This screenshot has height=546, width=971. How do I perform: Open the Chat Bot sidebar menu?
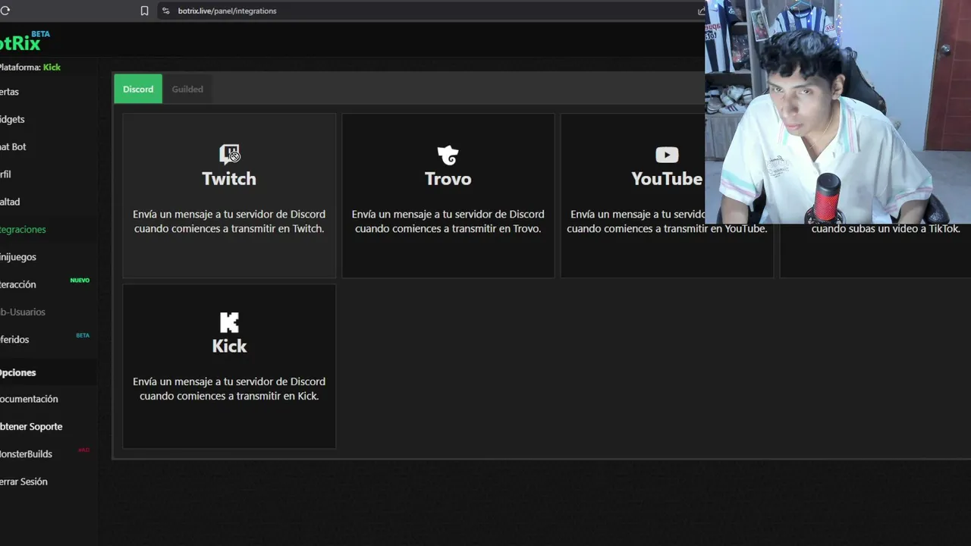pyautogui.click(x=13, y=146)
